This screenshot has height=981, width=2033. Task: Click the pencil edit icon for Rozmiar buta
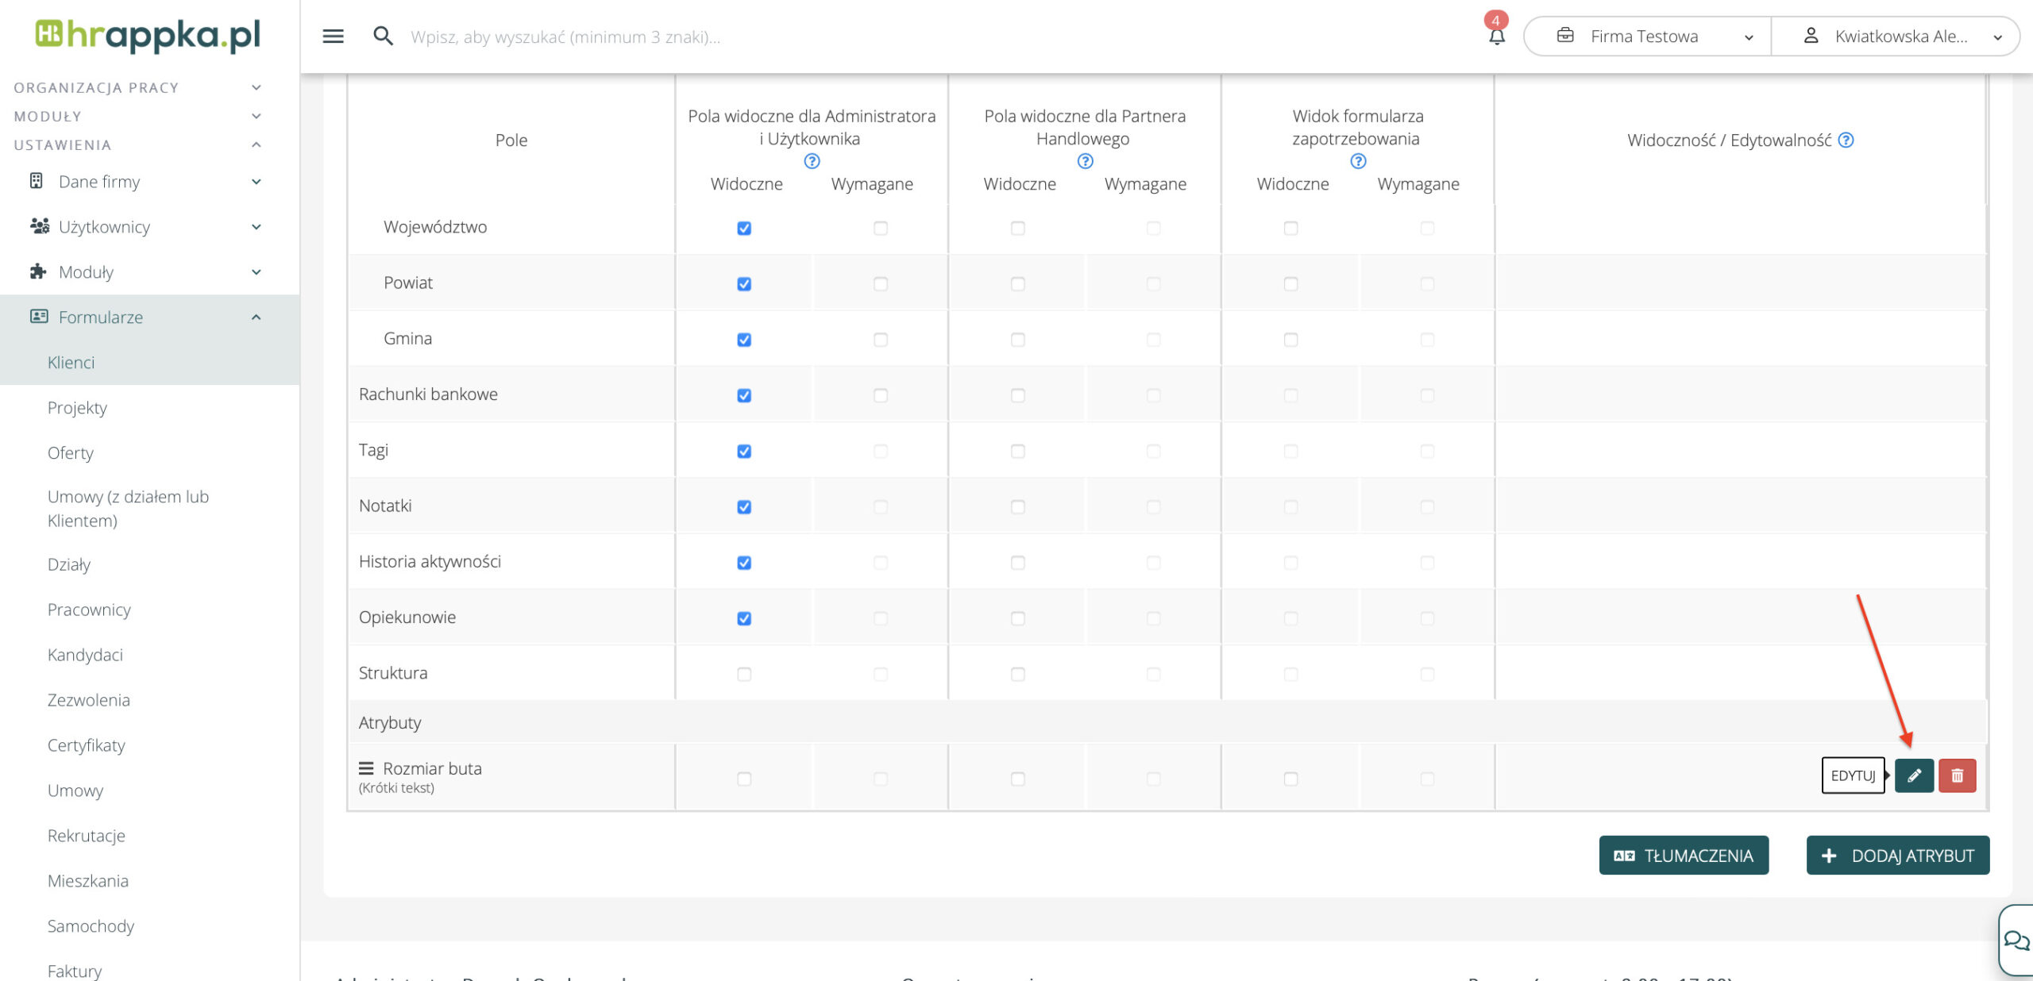coord(1914,775)
